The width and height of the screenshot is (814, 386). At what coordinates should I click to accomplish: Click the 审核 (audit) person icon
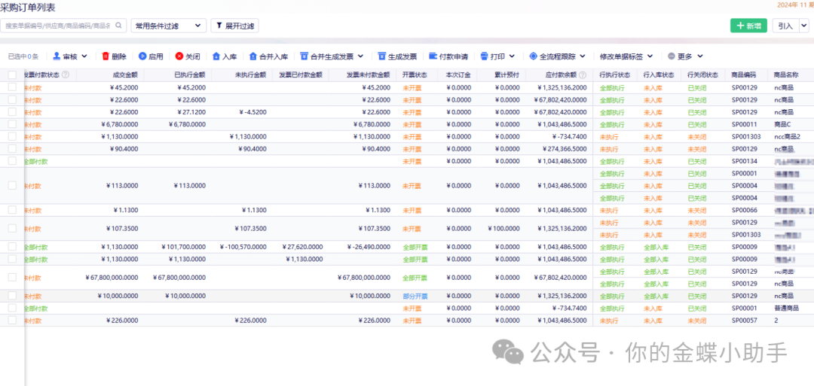click(x=57, y=56)
